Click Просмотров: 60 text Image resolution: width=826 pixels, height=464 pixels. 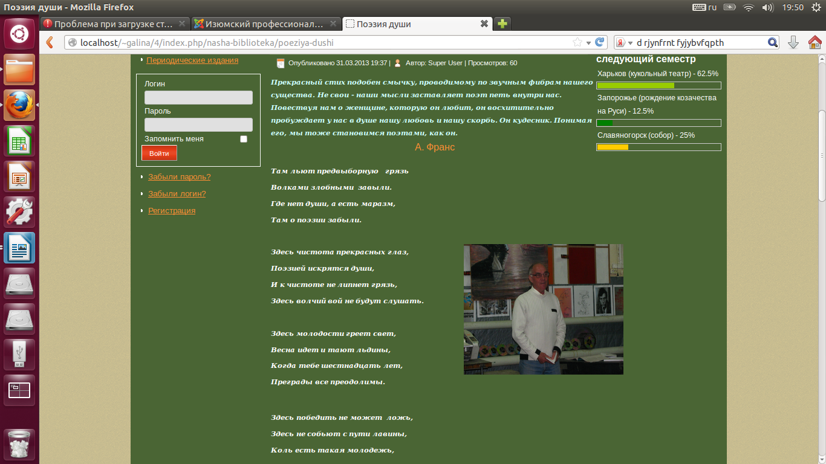click(493, 63)
